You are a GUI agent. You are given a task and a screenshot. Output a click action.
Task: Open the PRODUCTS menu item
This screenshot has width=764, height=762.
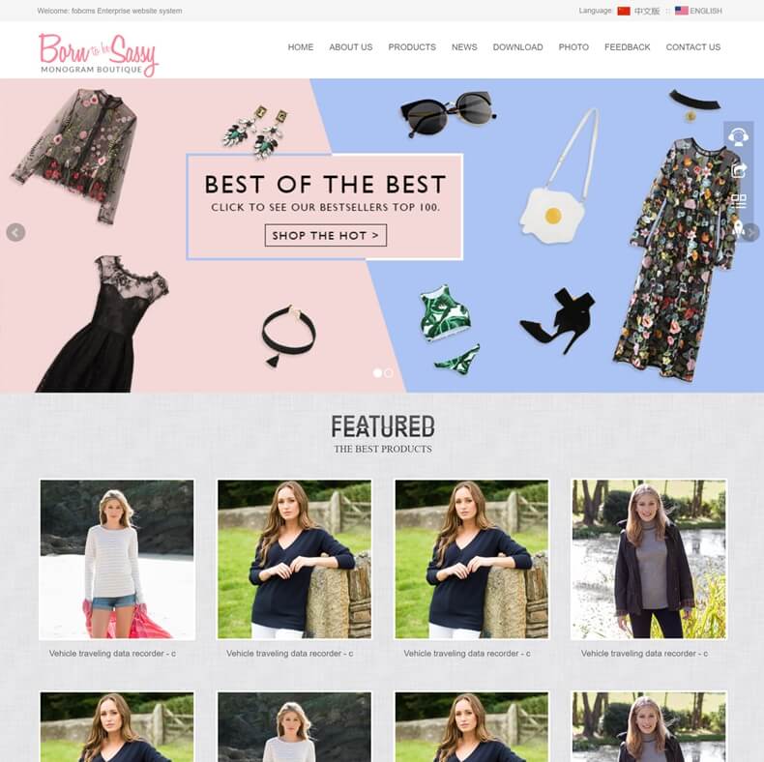point(412,47)
